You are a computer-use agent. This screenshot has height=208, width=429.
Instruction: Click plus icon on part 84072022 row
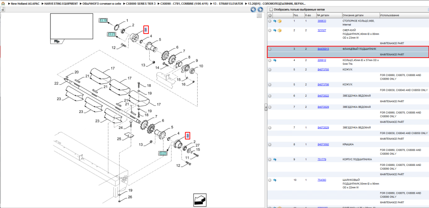coord(270,96)
